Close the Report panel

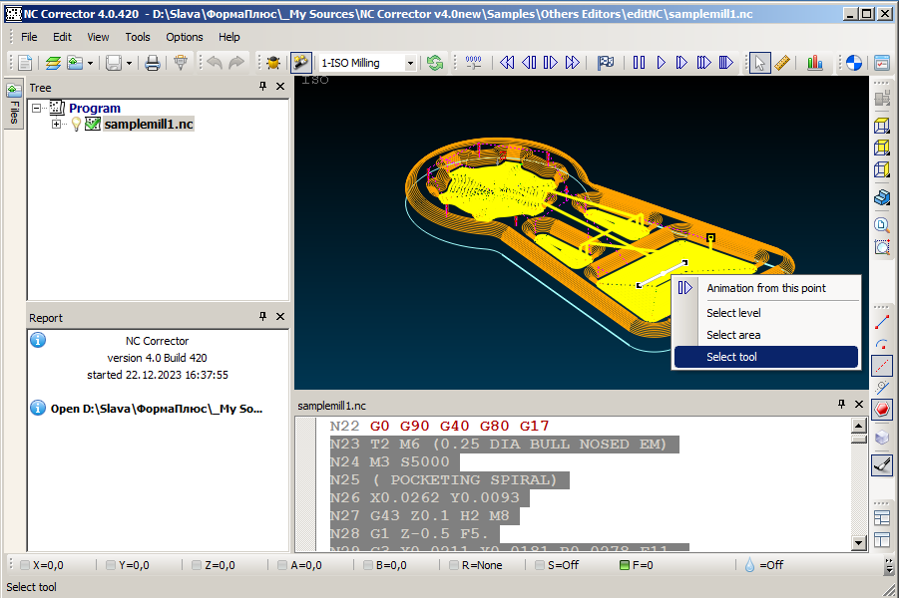[x=280, y=316]
